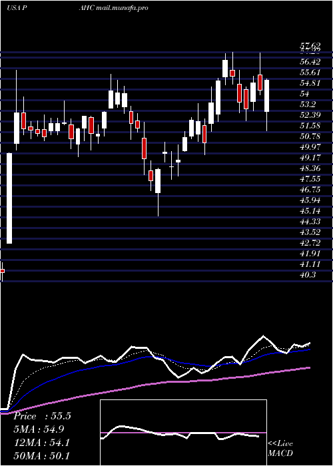Click the 46.75 price axis label

310,190
